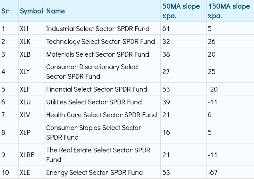
Task: Open the XLB symbol entry
Action: click(25, 54)
